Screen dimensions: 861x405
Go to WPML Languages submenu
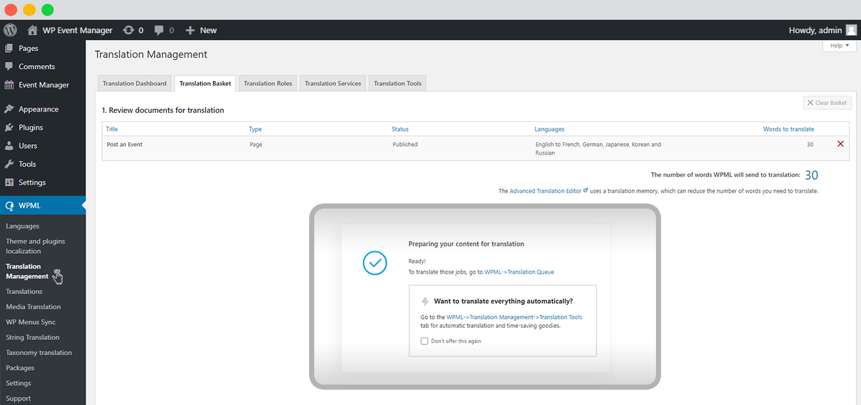(22, 226)
